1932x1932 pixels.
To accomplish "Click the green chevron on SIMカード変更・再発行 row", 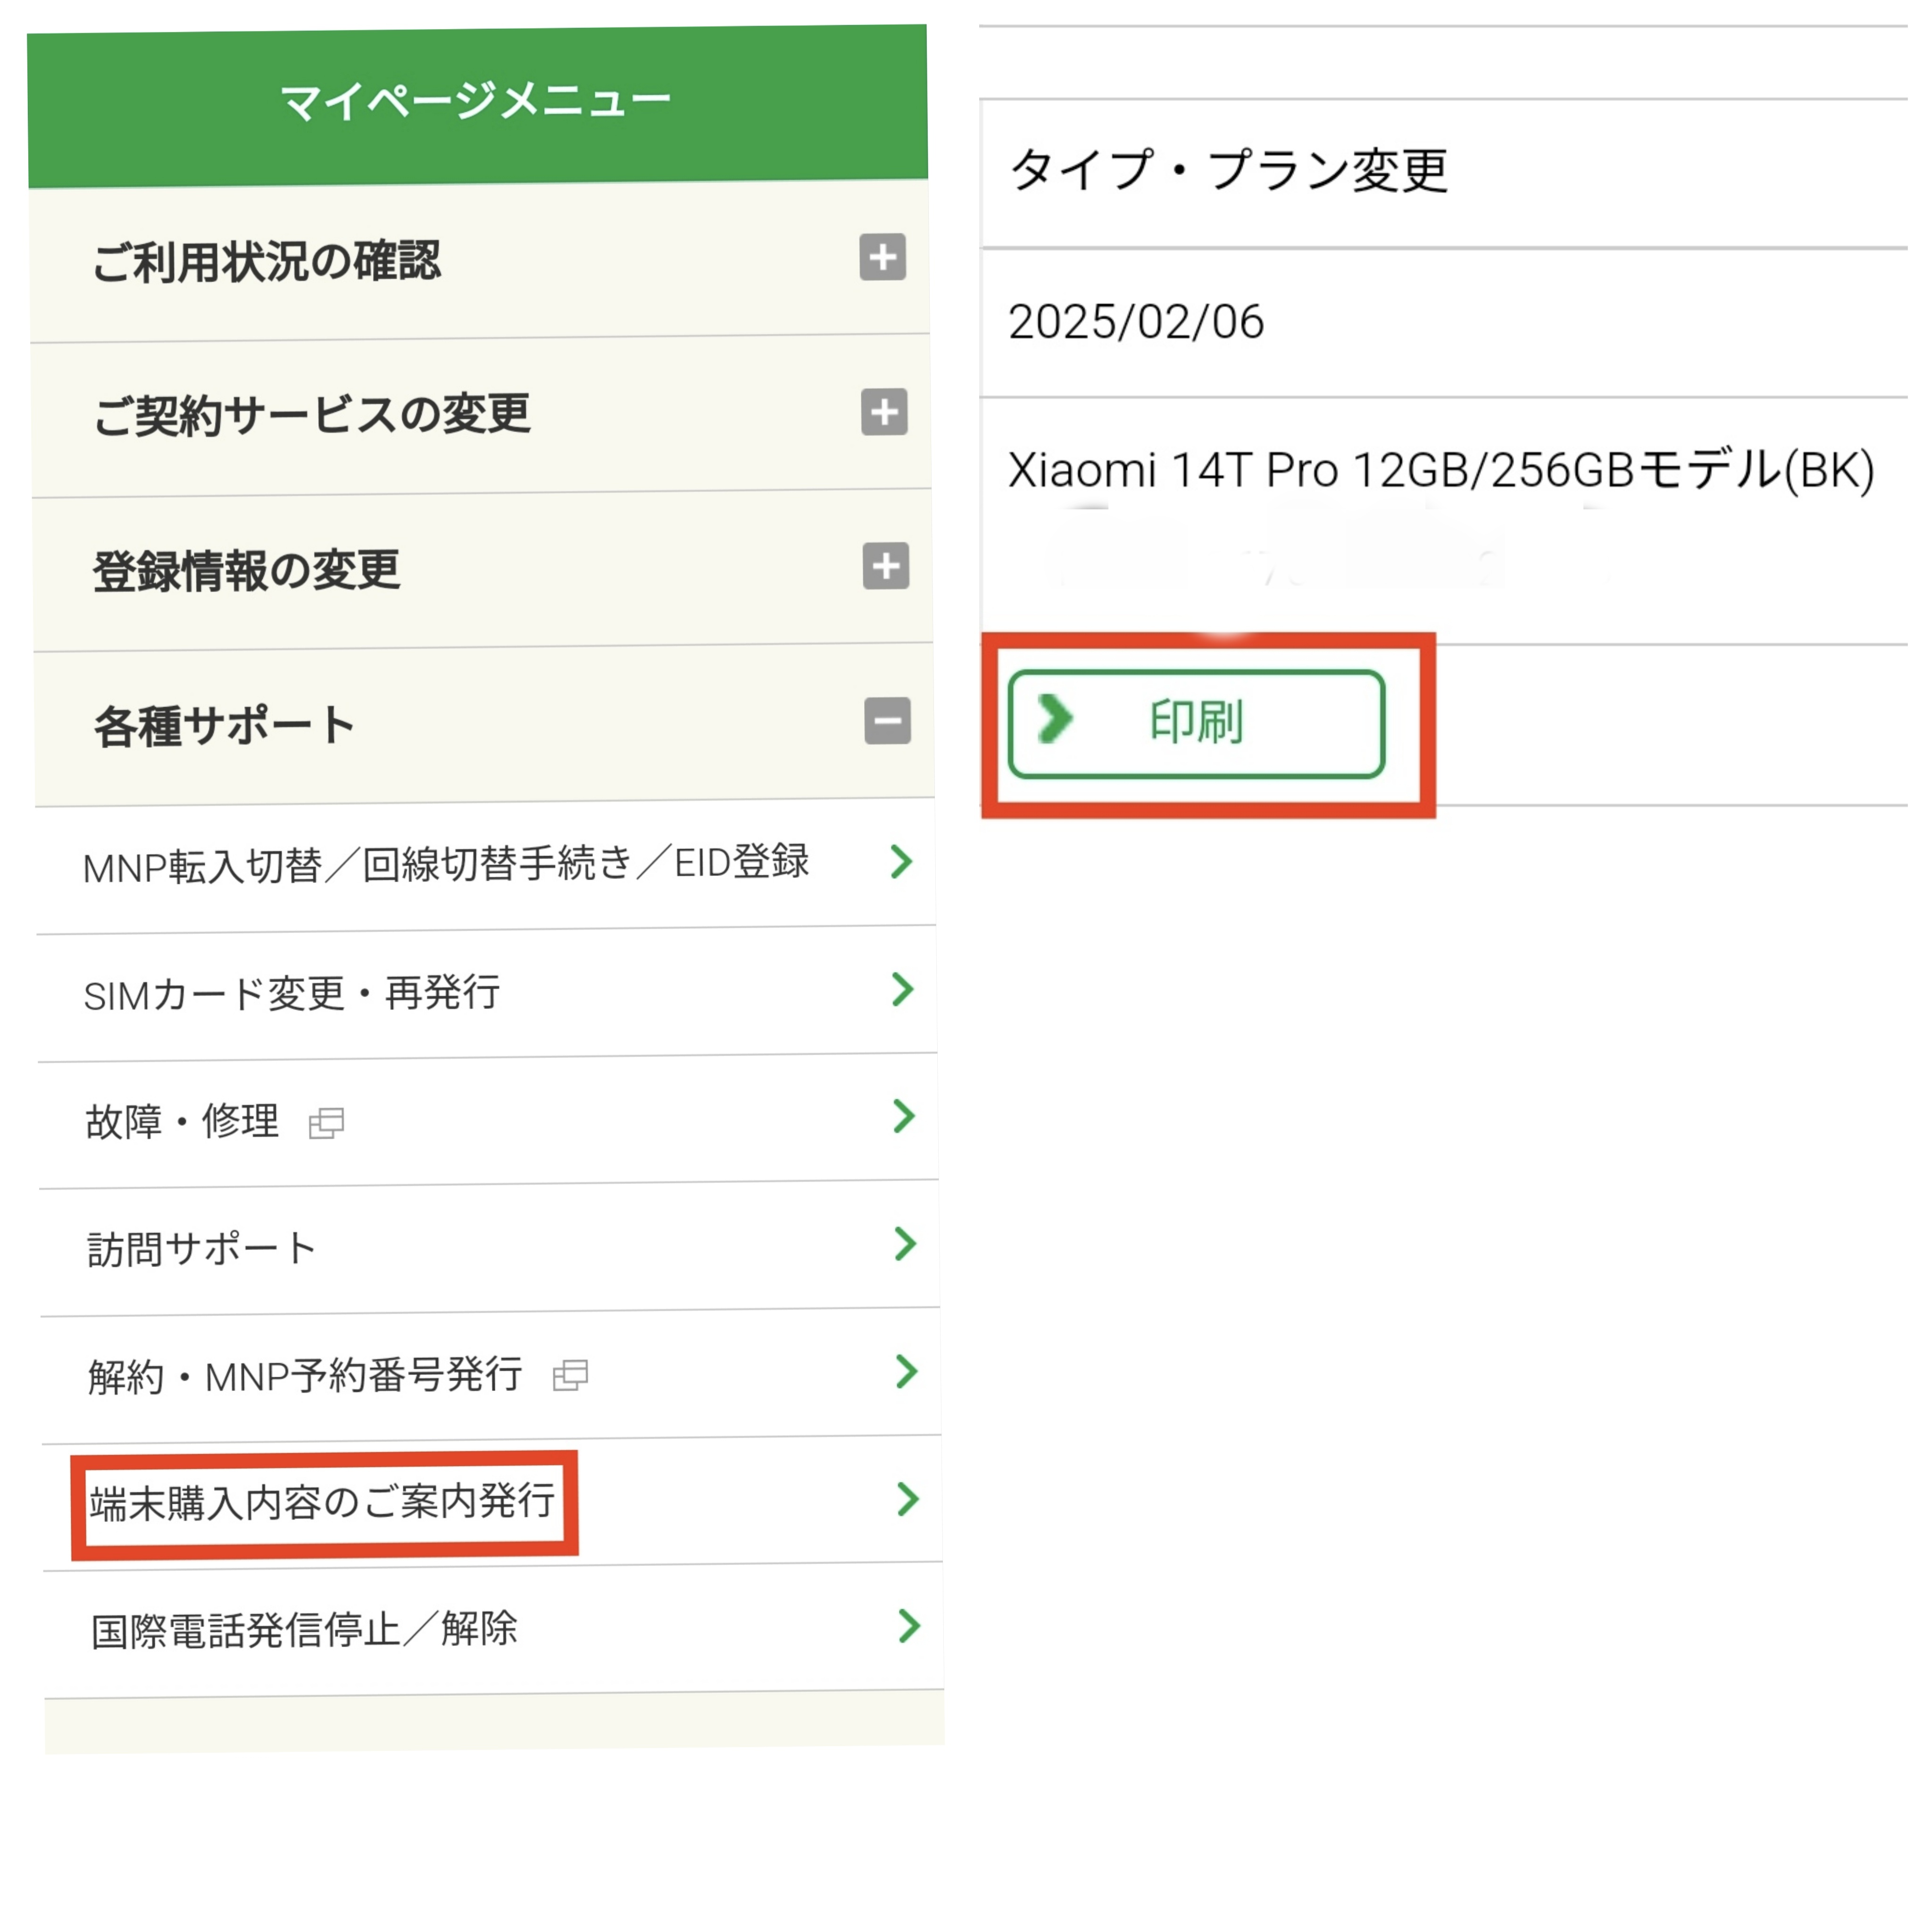I will point(902,989).
